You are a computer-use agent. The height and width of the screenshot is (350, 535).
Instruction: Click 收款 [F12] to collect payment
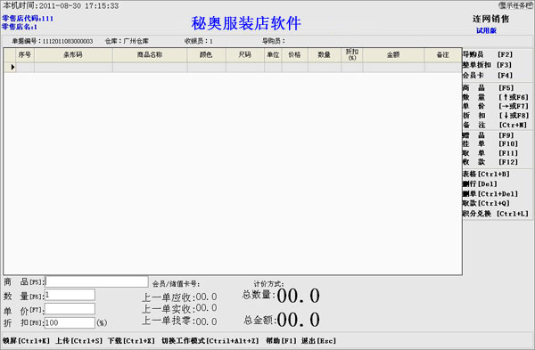tap(490, 162)
